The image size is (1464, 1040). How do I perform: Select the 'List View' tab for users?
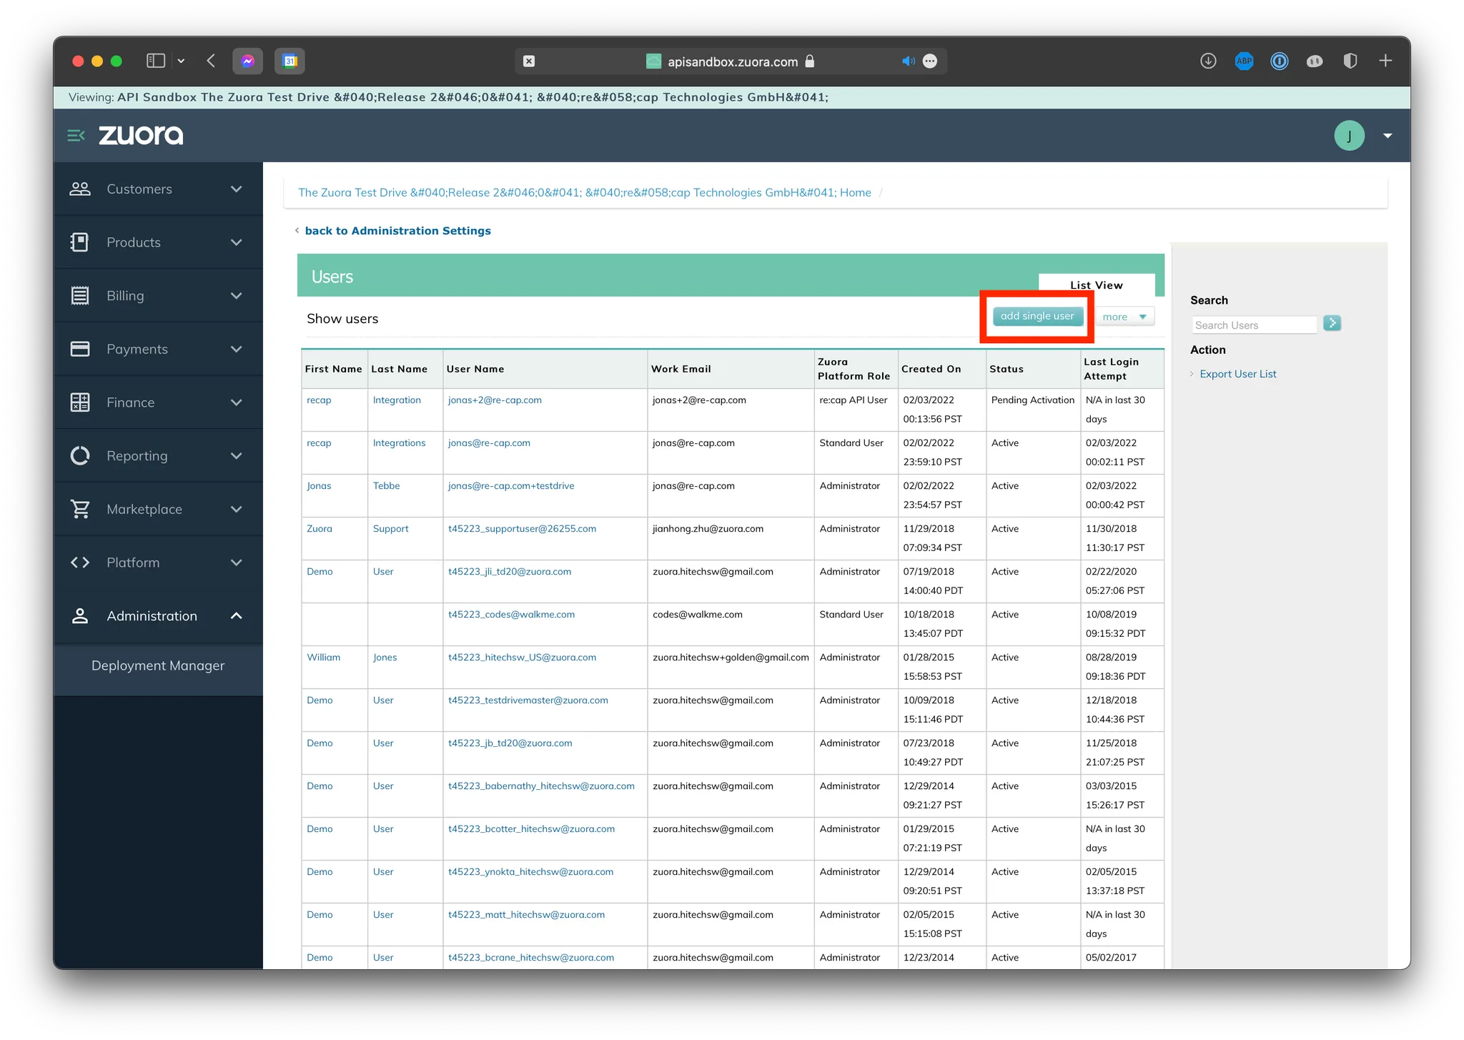(1096, 284)
